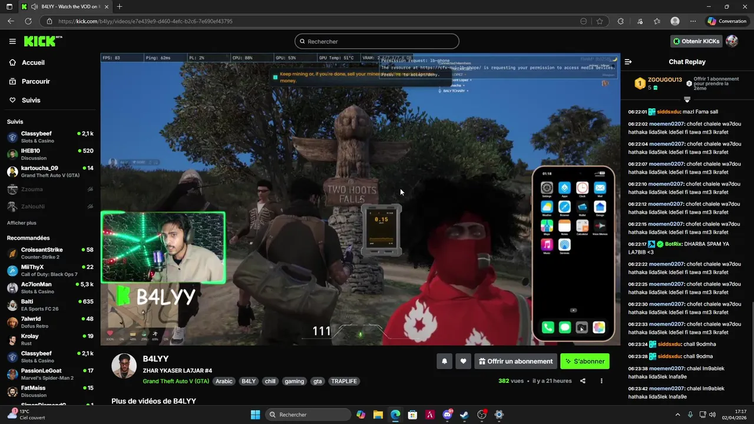Open Edge profile account icon
The width and height of the screenshot is (754, 424).
pos(675,21)
